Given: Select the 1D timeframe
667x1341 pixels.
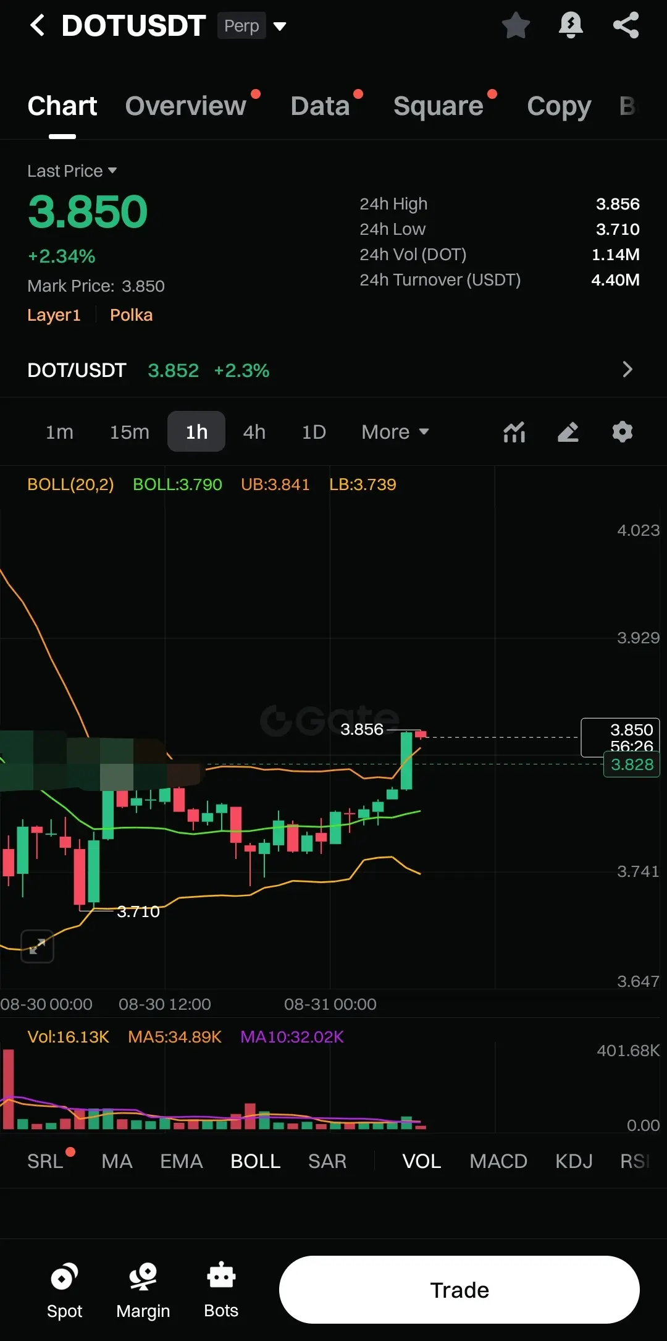Looking at the screenshot, I should [x=314, y=432].
